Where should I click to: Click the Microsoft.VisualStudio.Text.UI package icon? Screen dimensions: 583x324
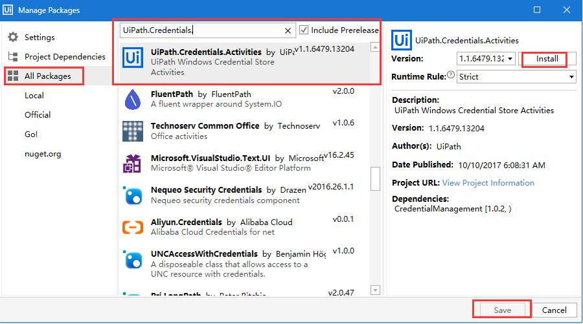pos(133,164)
